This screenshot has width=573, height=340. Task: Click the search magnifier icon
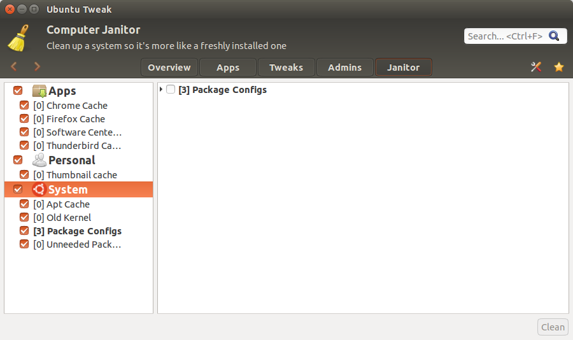[x=554, y=36]
